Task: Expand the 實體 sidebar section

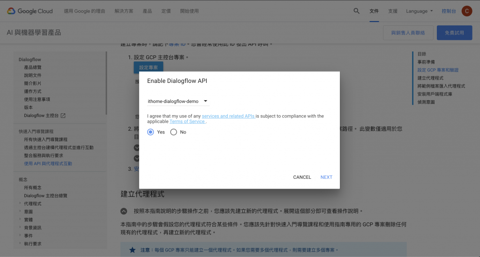Action: point(20,219)
